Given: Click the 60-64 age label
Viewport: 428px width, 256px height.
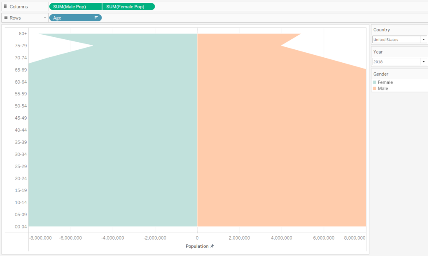Looking at the screenshot, I should click(x=21, y=82).
